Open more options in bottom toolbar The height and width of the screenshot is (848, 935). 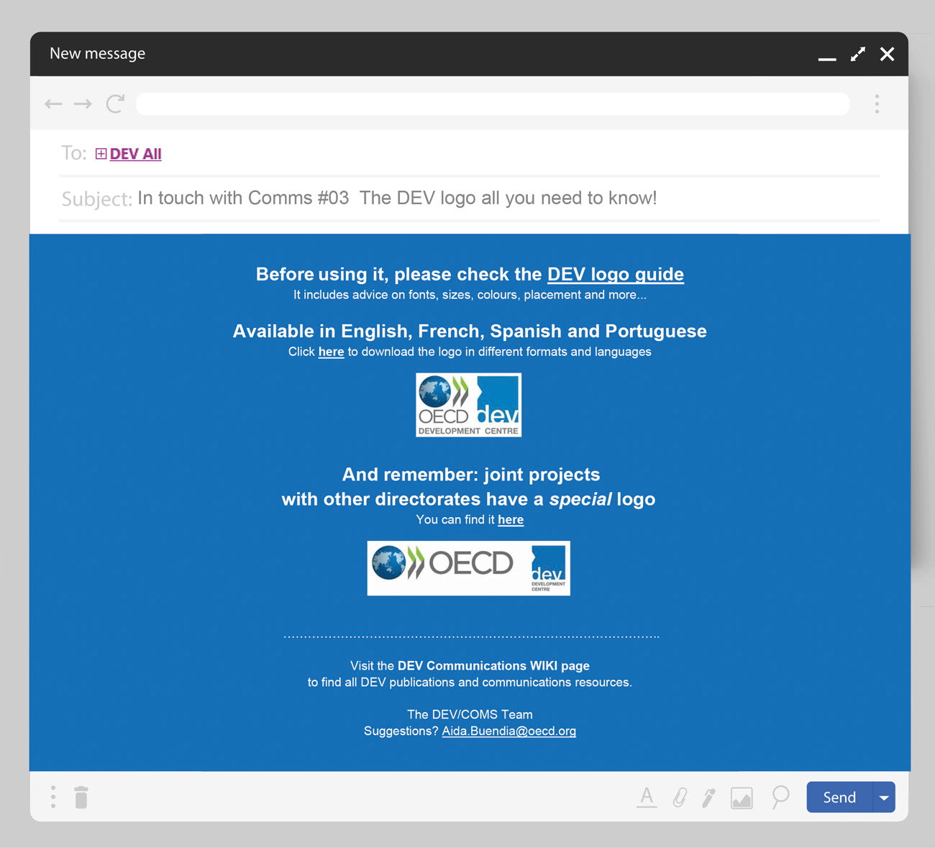coord(53,797)
